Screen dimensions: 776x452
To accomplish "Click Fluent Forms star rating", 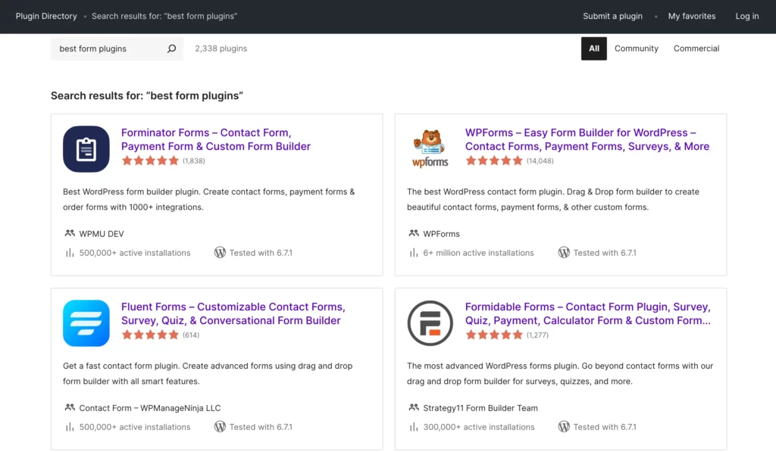I will pyautogui.click(x=150, y=335).
